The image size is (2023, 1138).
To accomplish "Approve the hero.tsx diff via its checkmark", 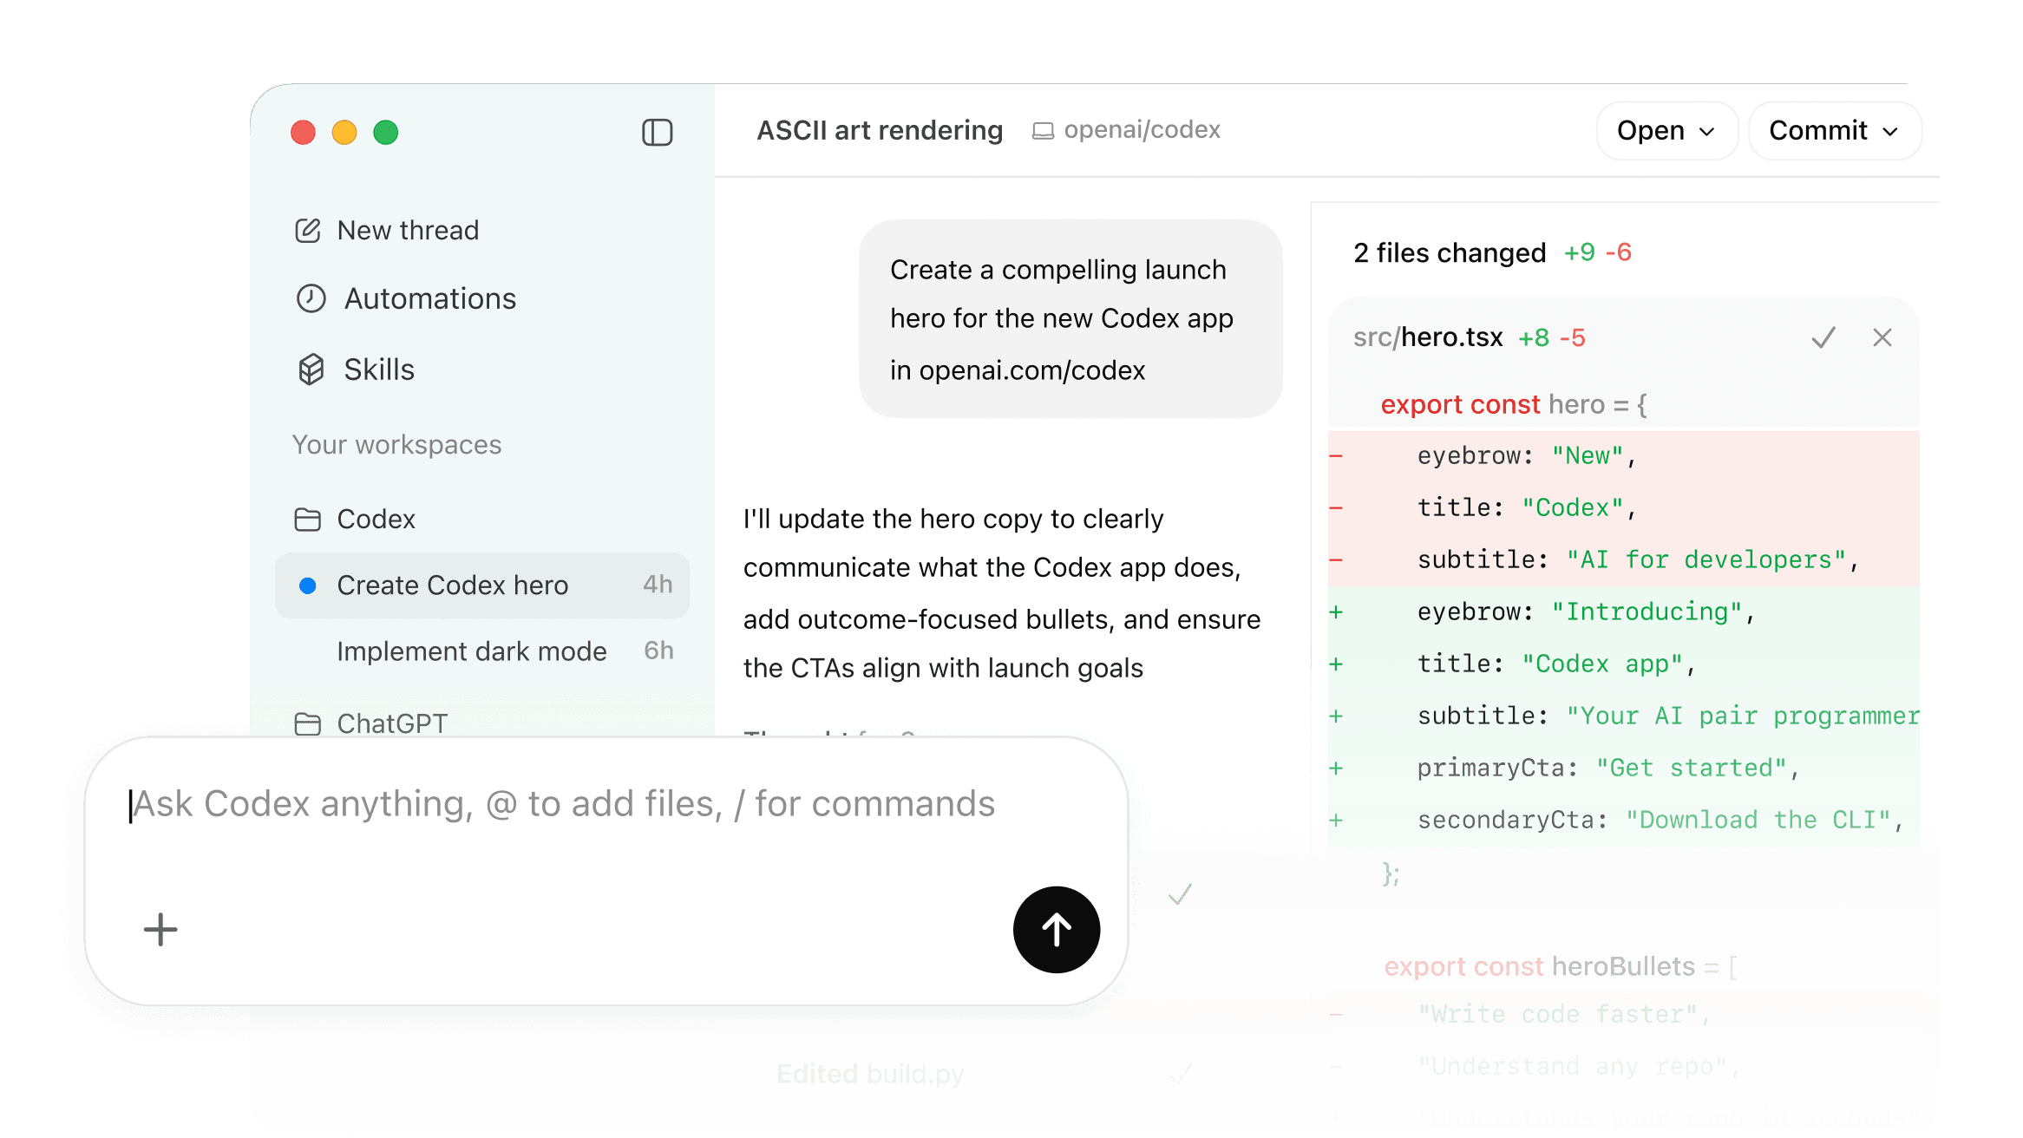I will tap(1823, 337).
